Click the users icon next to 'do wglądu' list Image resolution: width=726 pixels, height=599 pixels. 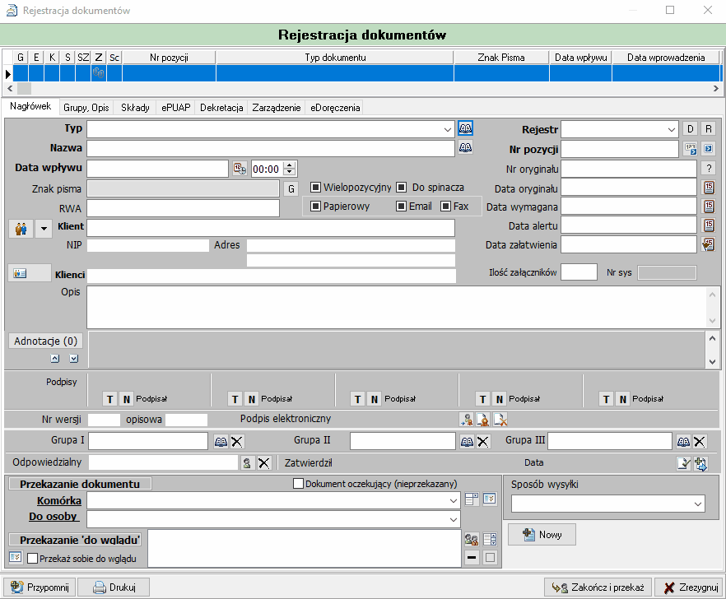[x=472, y=539]
